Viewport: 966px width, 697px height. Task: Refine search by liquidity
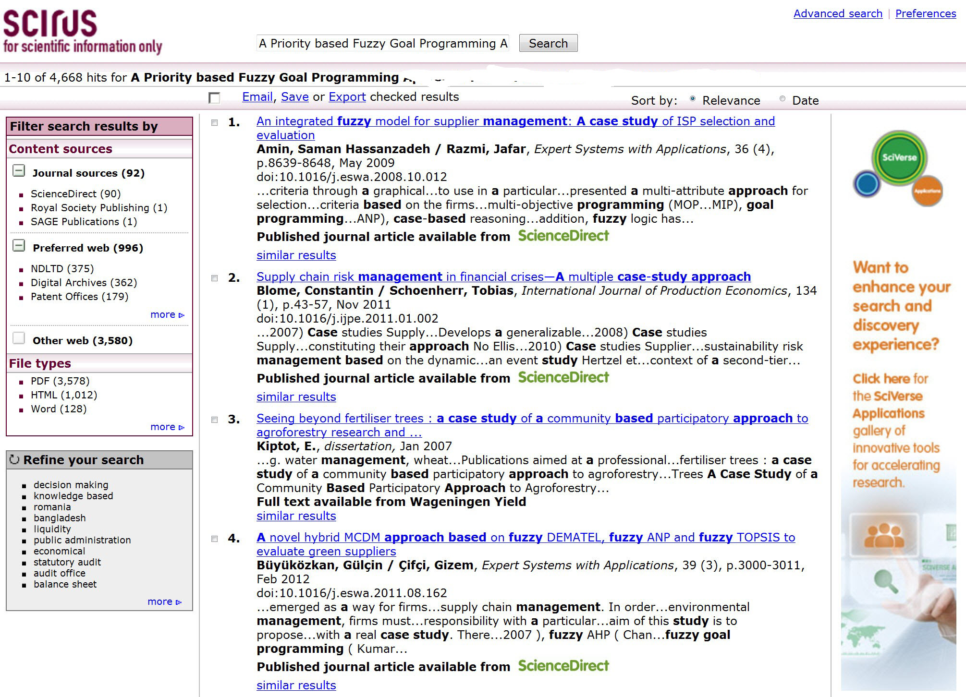pyautogui.click(x=52, y=529)
